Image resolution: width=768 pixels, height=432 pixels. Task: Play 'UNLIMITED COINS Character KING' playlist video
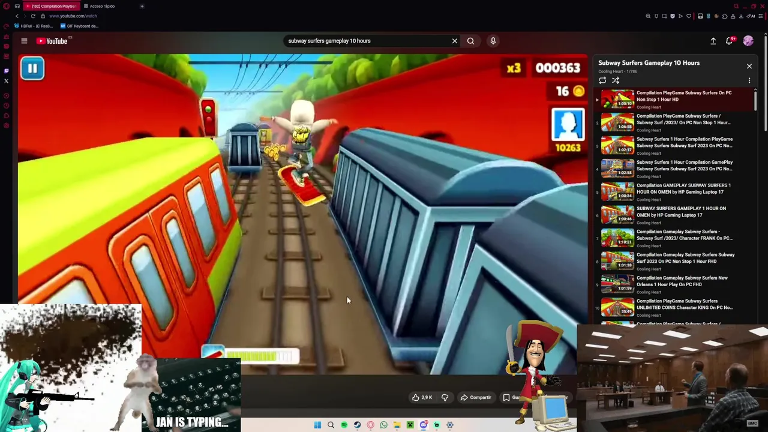tap(674, 307)
